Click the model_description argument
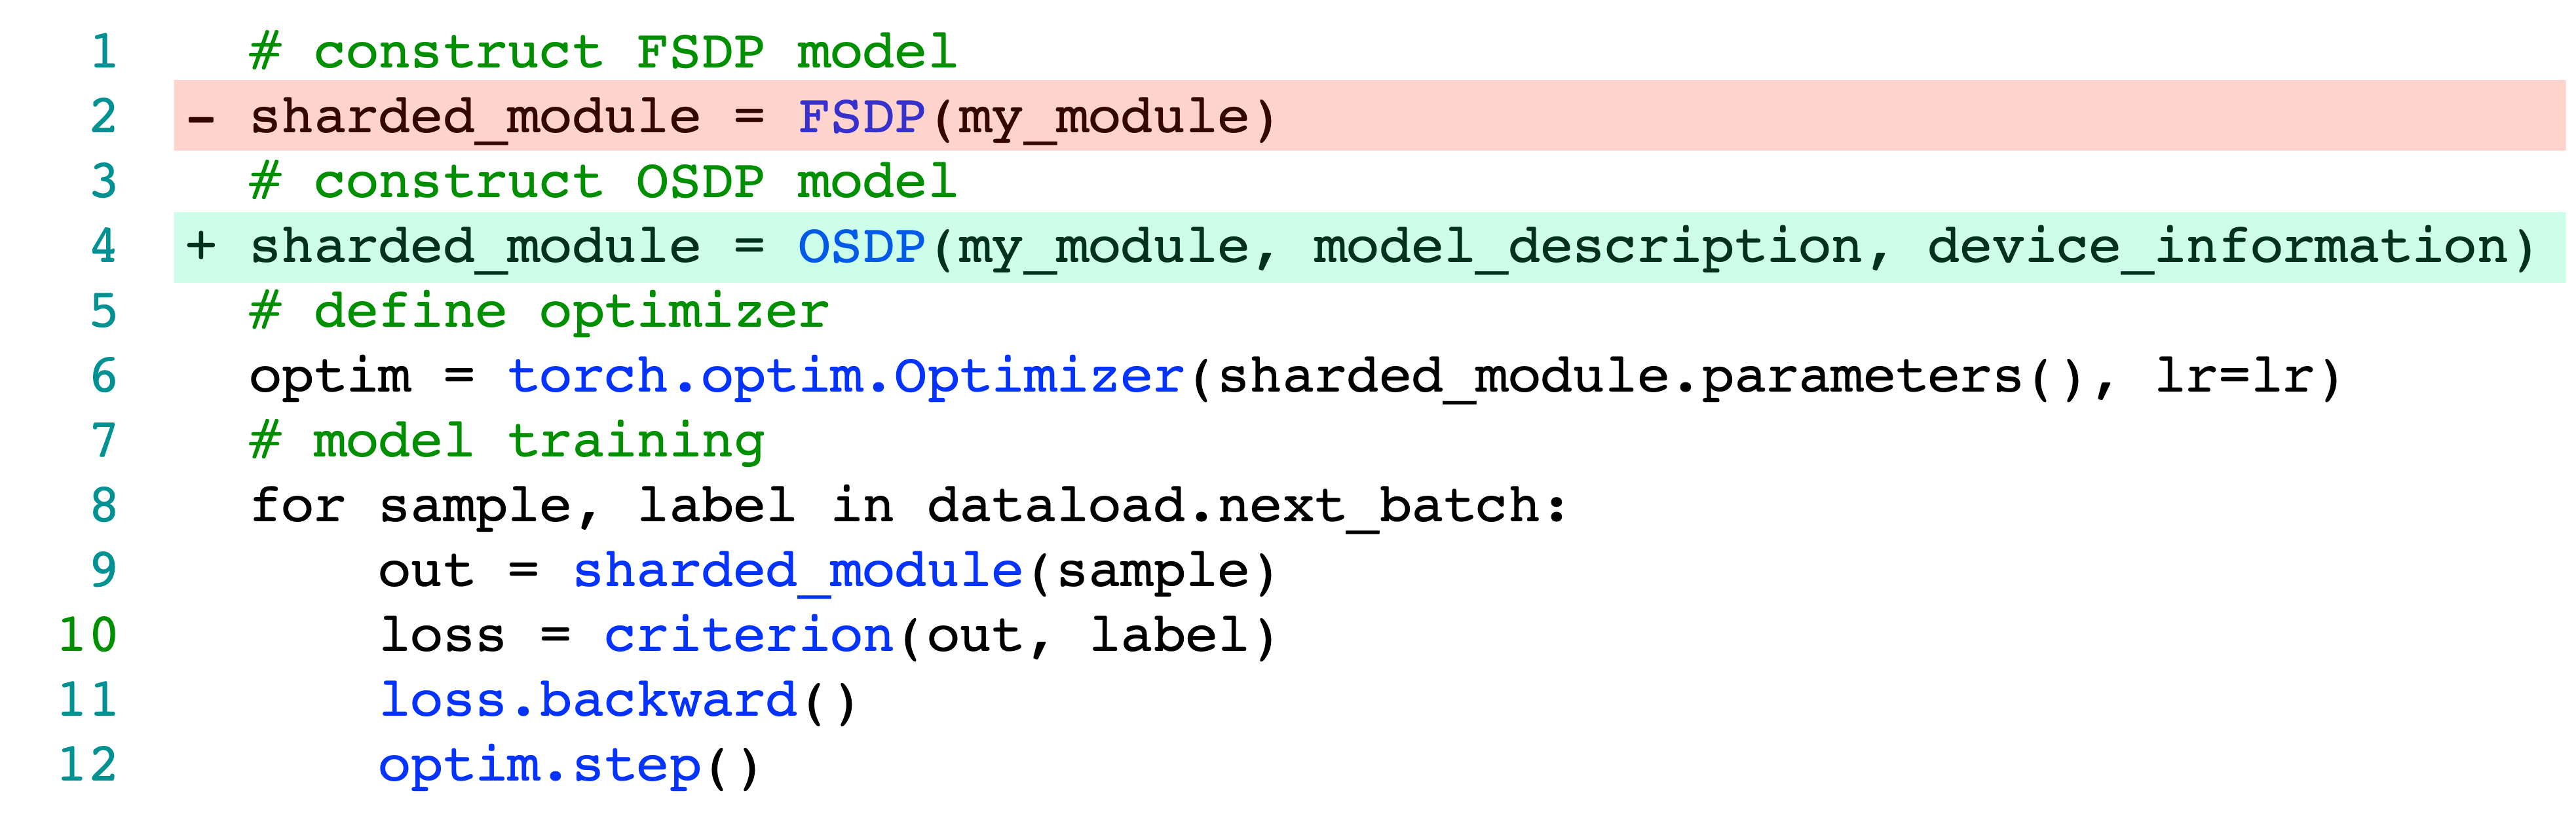 1587,247
